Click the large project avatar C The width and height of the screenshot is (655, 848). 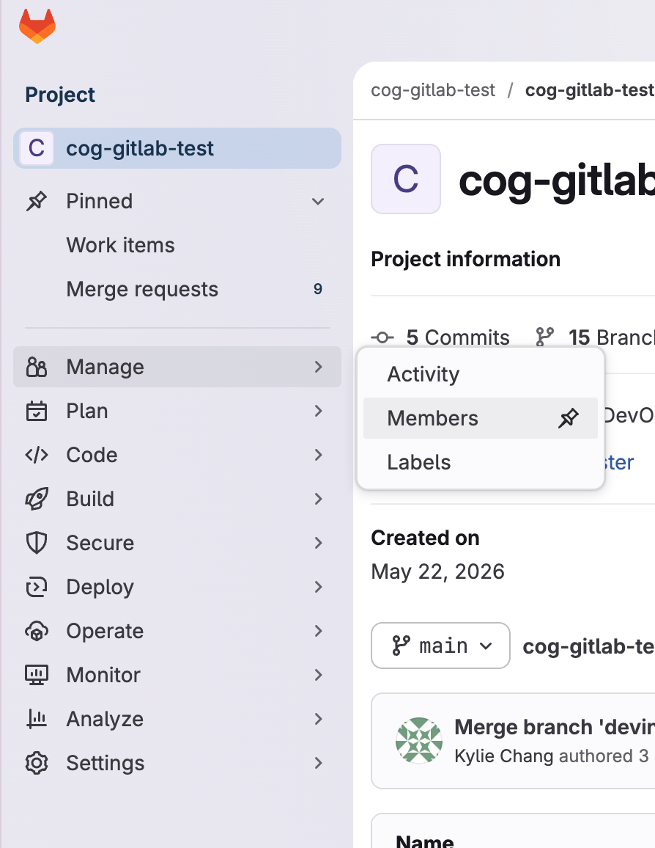tap(406, 179)
